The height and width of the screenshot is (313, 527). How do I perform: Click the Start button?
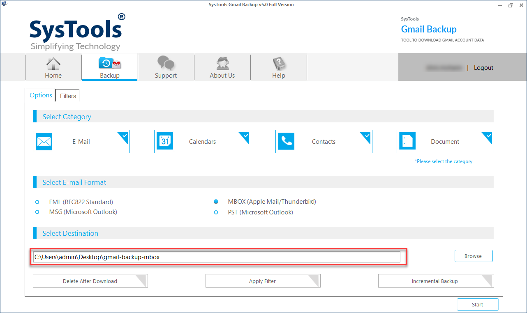(x=478, y=304)
